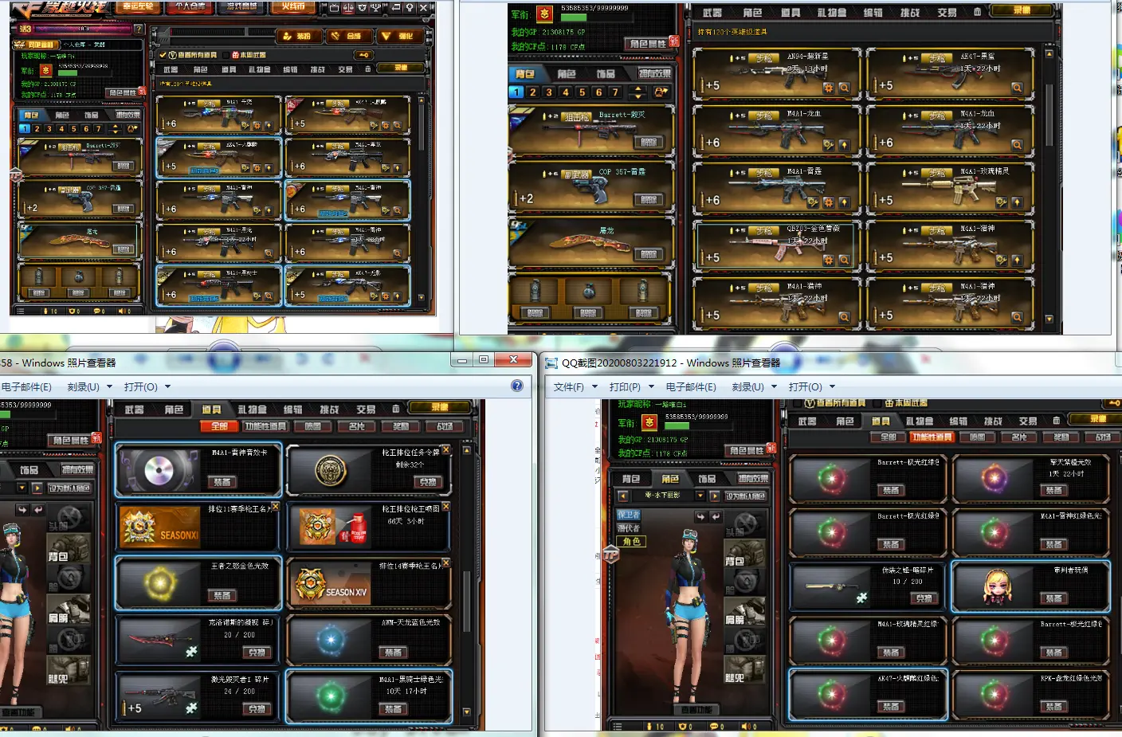The height and width of the screenshot is (737, 1122).
Task: Click gear icon on AN94-超新星 card
Action: click(829, 88)
